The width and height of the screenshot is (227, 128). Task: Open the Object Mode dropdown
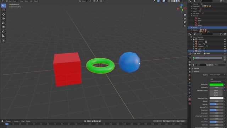pos(12,1)
